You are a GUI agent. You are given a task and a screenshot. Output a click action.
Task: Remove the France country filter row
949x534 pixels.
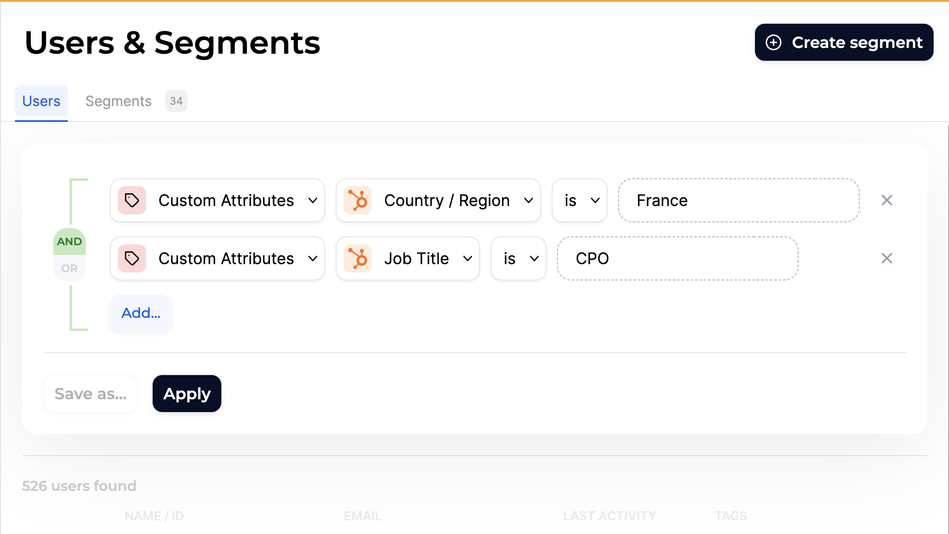887,200
